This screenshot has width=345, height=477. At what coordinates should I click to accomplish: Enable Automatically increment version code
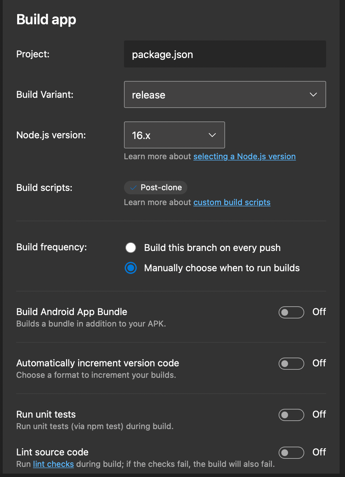291,363
